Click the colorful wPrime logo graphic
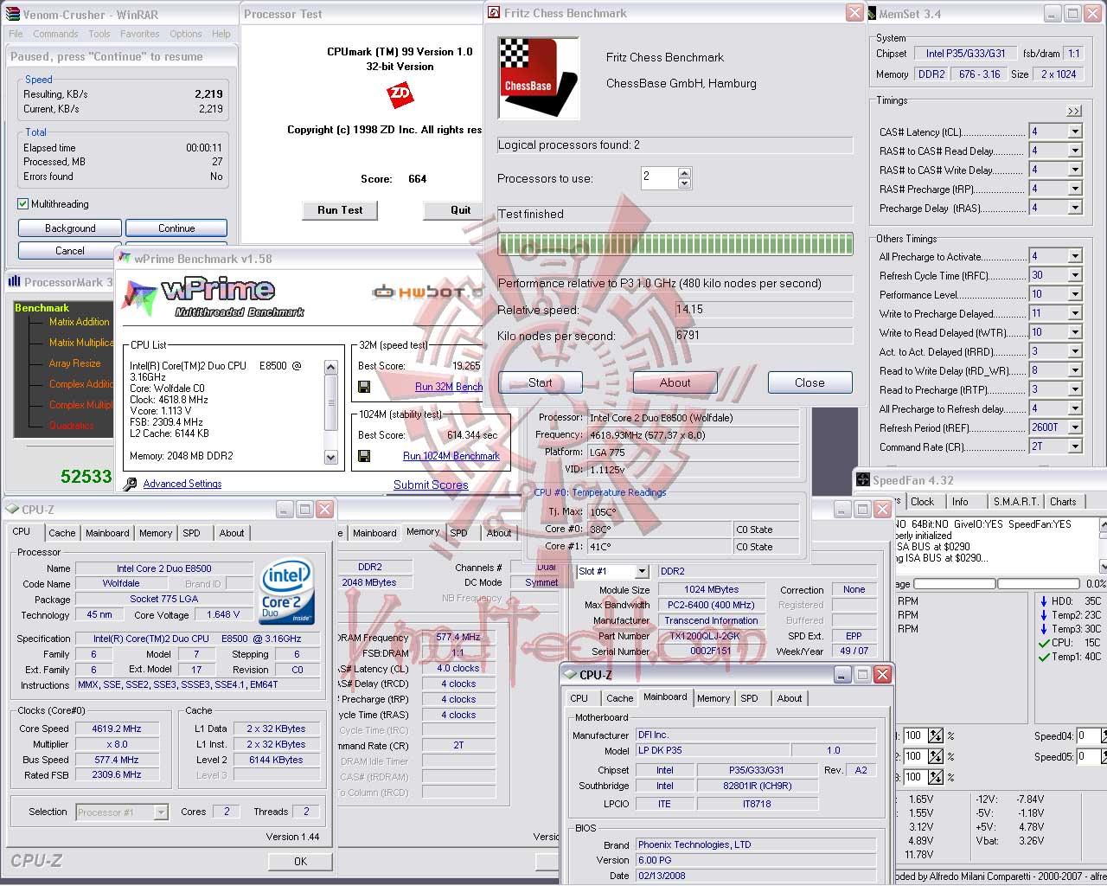Viewport: 1107px width, 886px height. (138, 296)
